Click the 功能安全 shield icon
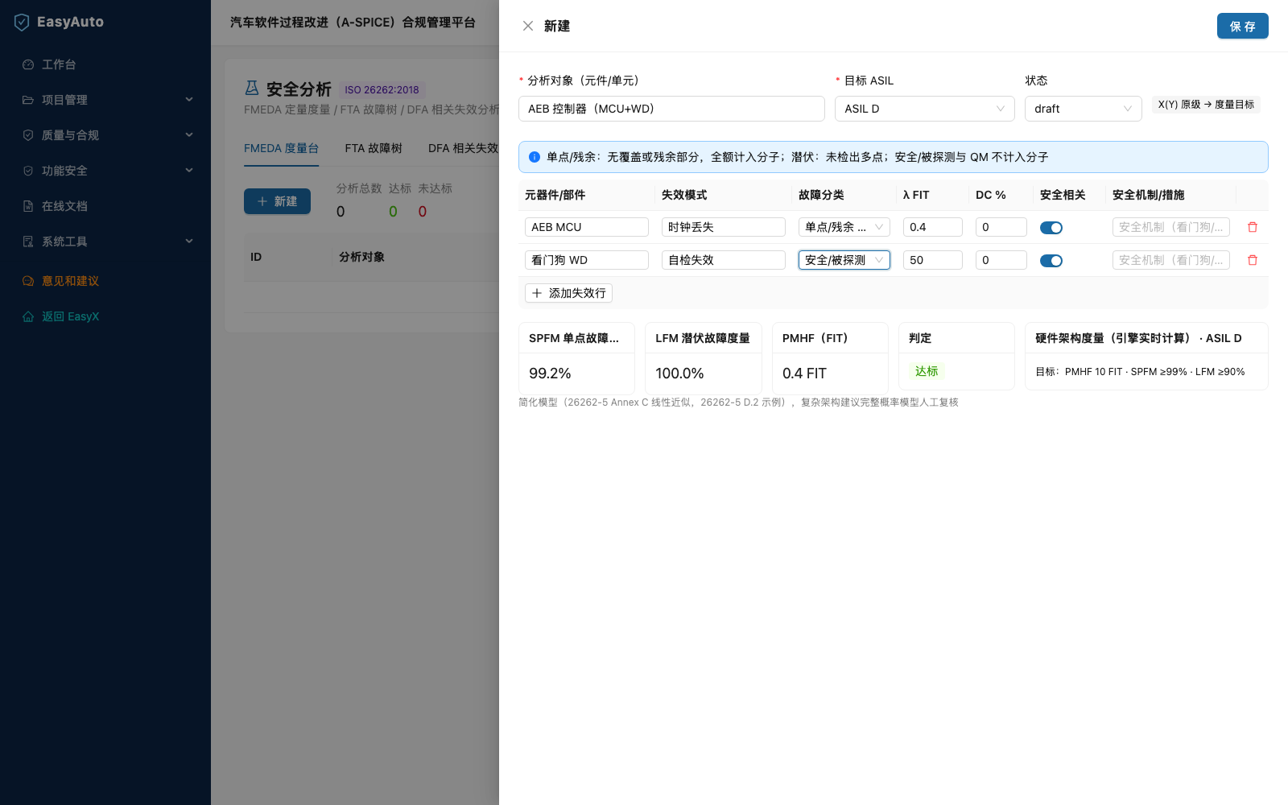Image resolution: width=1288 pixels, height=805 pixels. coord(28,171)
